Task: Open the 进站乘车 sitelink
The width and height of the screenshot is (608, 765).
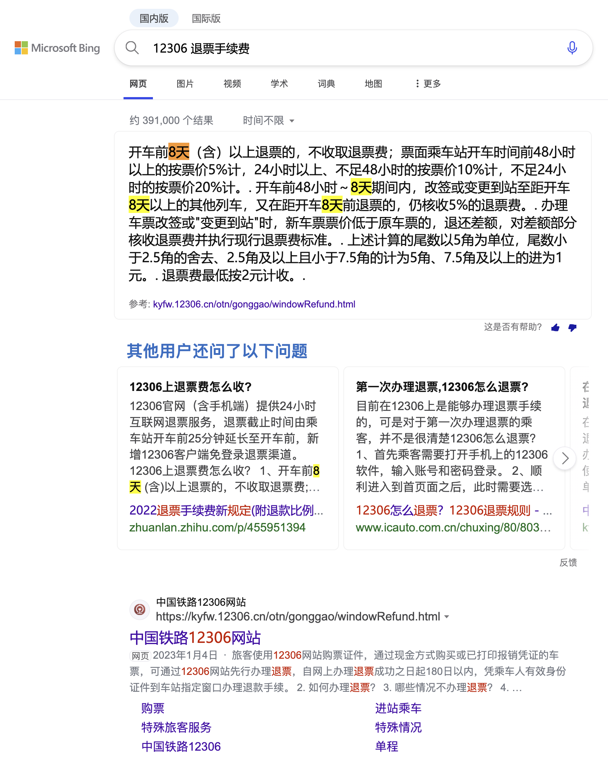Action: point(398,708)
